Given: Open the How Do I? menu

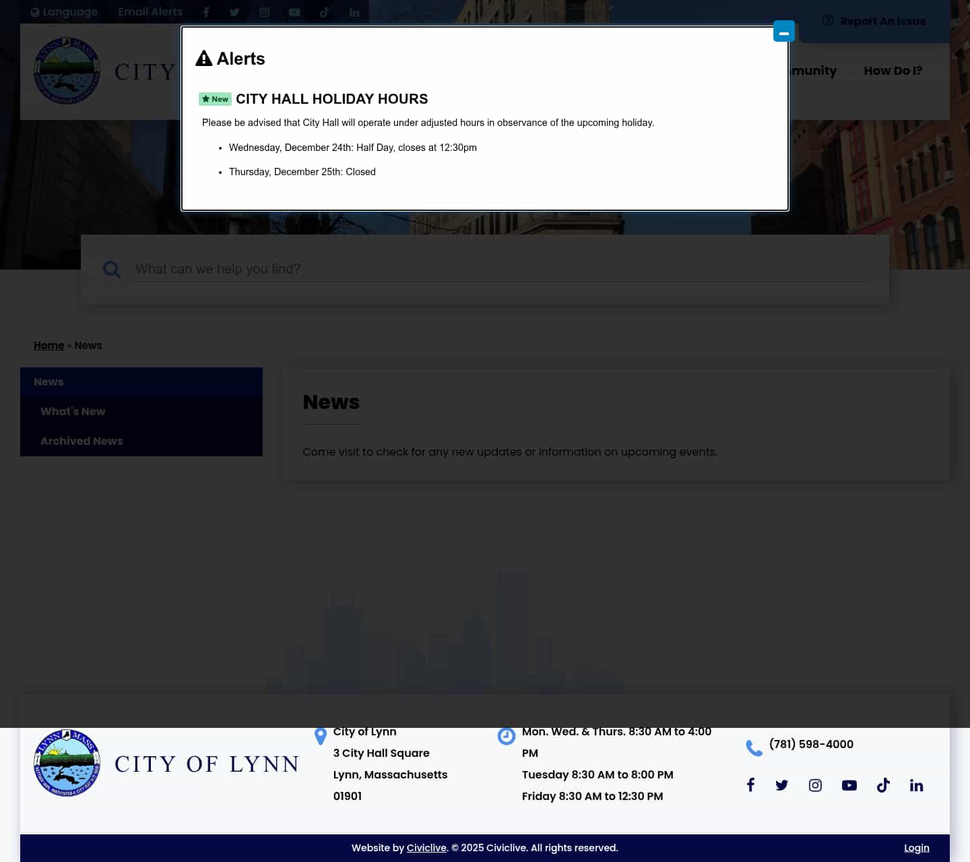Looking at the screenshot, I should click(x=893, y=71).
